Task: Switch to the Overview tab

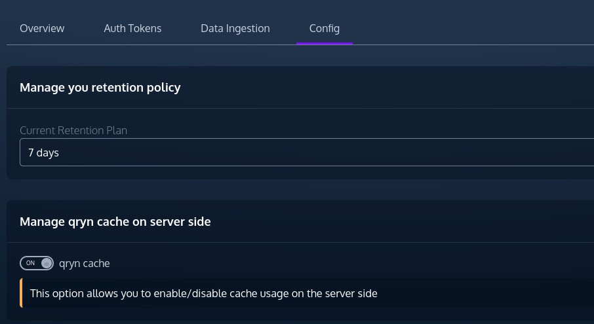Action: (x=42, y=28)
